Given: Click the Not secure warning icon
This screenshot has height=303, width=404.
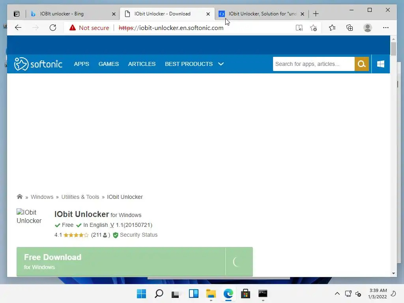Looking at the screenshot, I should coord(73,28).
